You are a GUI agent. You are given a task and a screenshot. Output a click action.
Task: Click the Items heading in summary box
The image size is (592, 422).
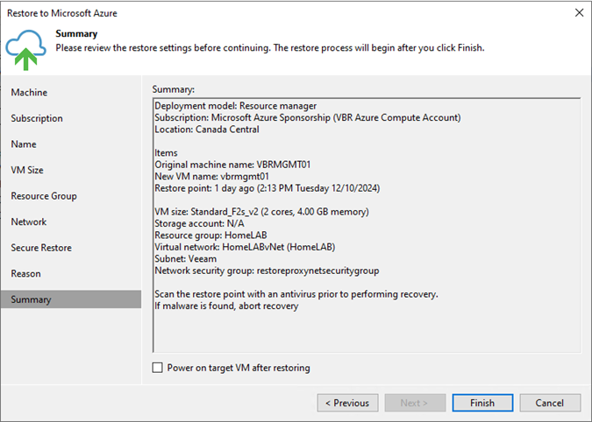click(166, 153)
